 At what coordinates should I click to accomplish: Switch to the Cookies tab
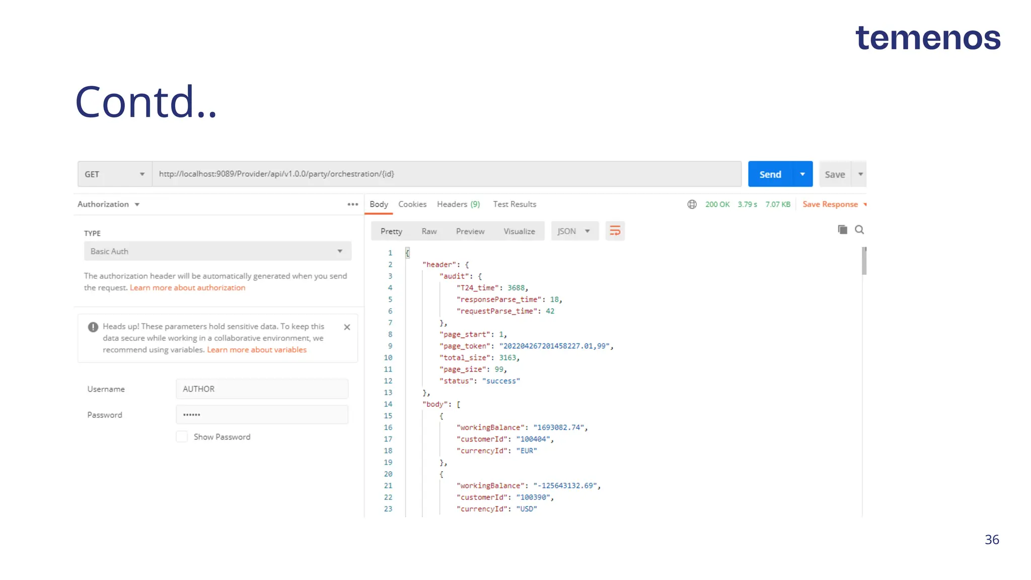pyautogui.click(x=412, y=204)
